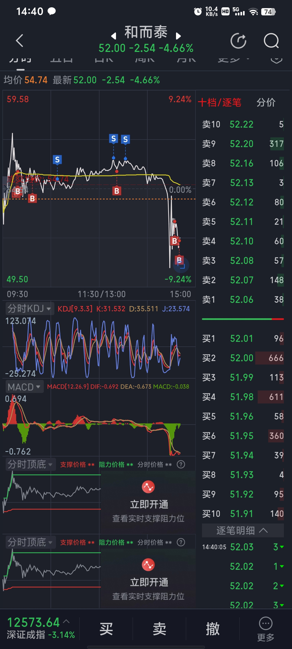The image size is (292, 649).
Task: Tap first 立即开通 activation link
Action: click(x=149, y=505)
